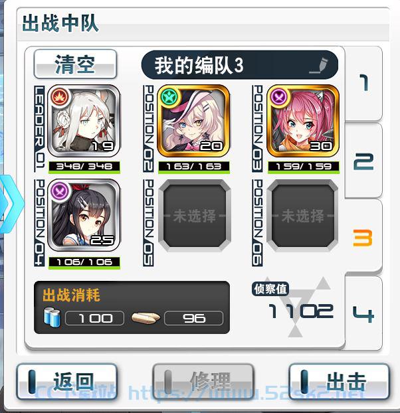400x413 pixels.
Task: Switch to fleet tab 1
Action: (x=364, y=83)
